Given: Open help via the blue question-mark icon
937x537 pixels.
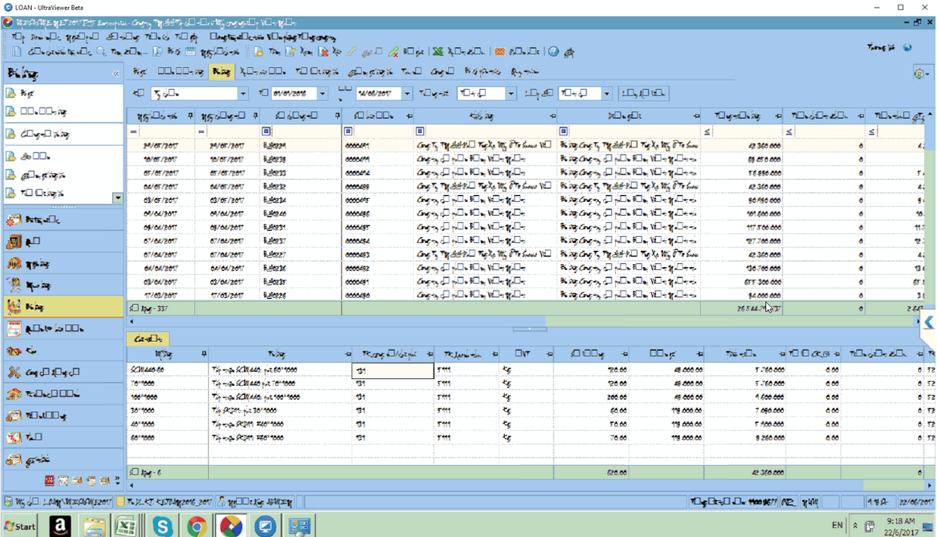Looking at the screenshot, I should coord(554,52).
